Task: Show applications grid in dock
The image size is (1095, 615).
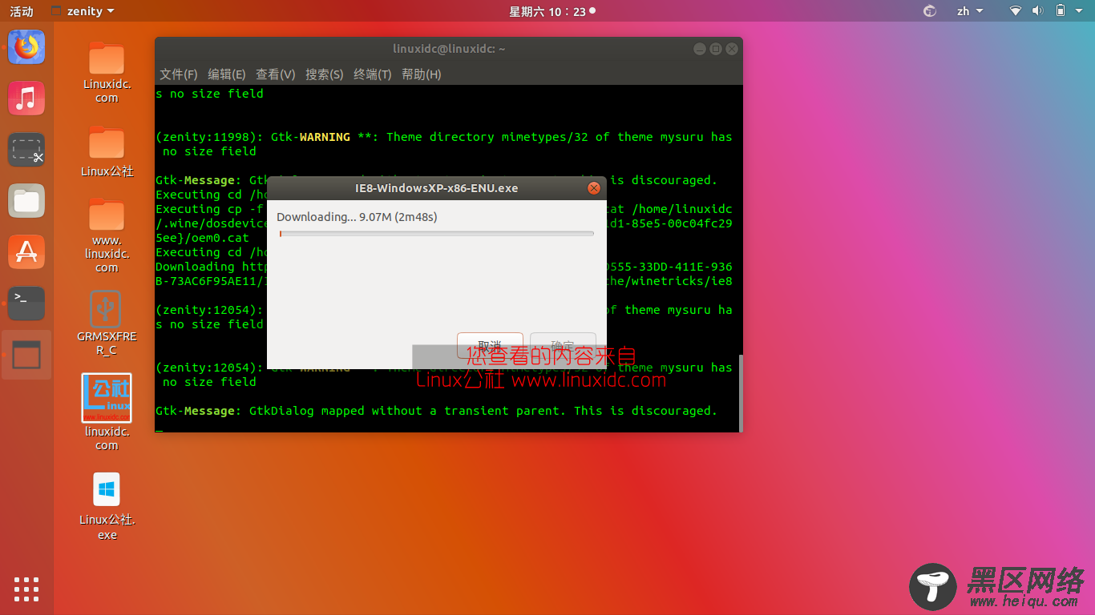Action: pos(26,589)
